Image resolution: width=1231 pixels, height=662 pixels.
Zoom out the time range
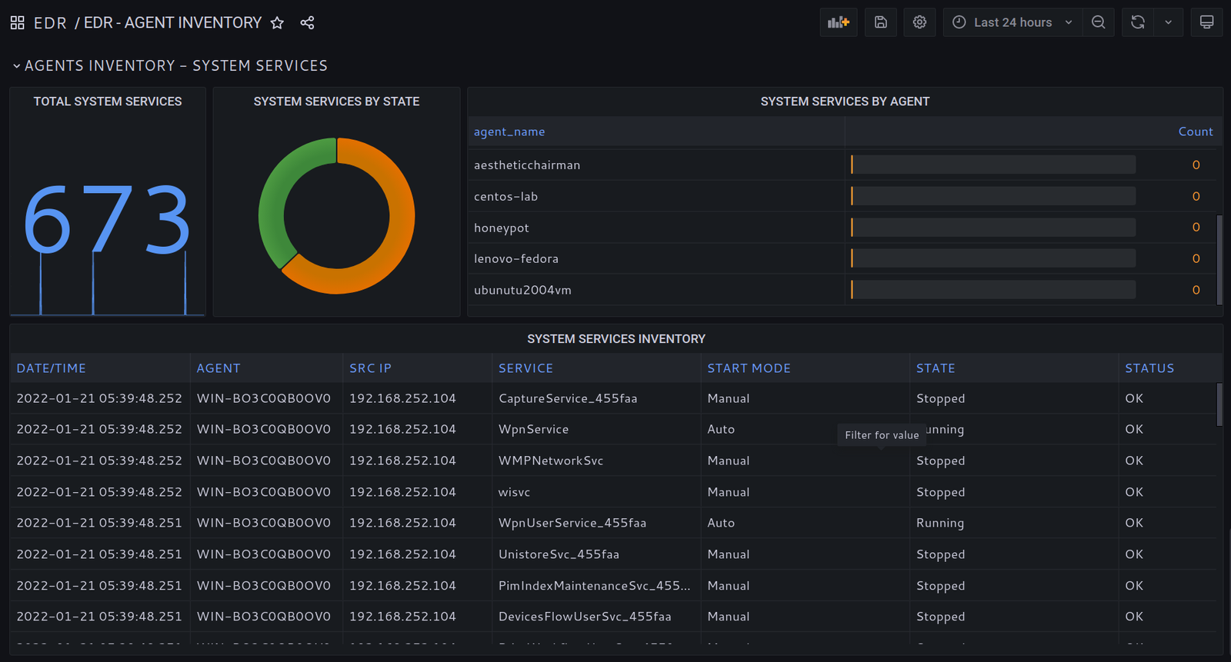point(1098,22)
